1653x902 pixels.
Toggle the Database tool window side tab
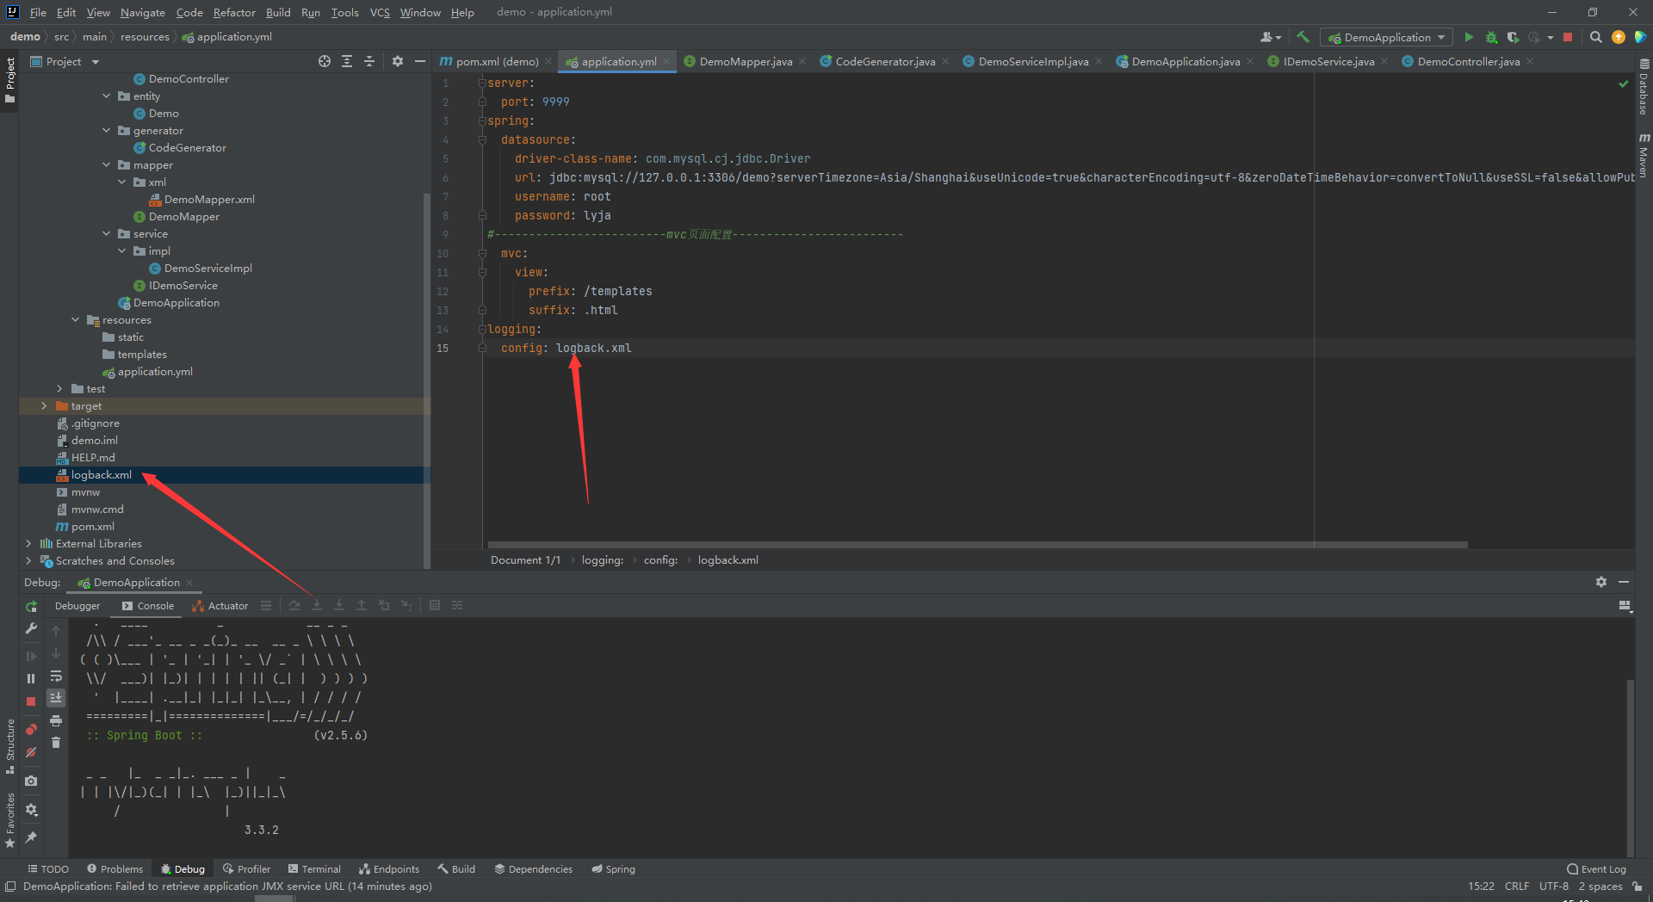[1644, 88]
